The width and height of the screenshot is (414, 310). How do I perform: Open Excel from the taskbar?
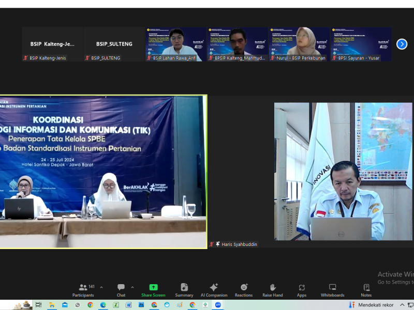point(116,305)
